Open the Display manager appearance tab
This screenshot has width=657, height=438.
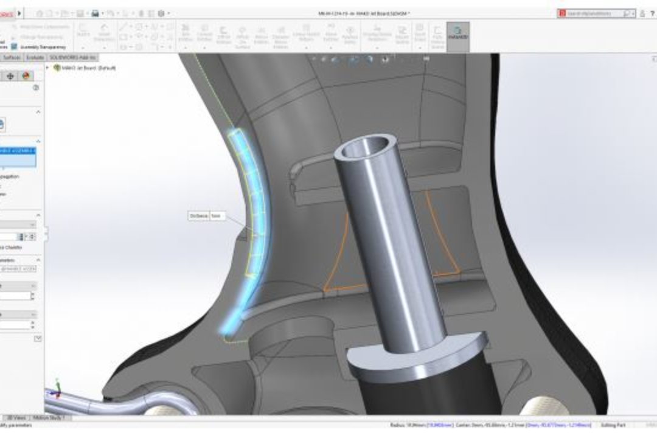click(x=26, y=76)
